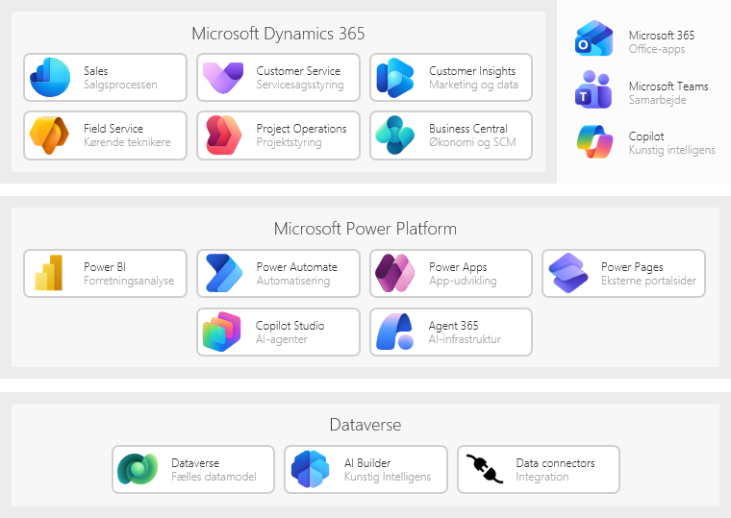The image size is (731, 518).
Task: Click the Field Service orange icon
Action: (x=49, y=136)
